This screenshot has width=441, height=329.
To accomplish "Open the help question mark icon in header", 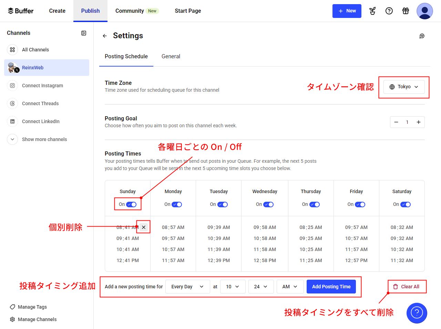I will 389,11.
